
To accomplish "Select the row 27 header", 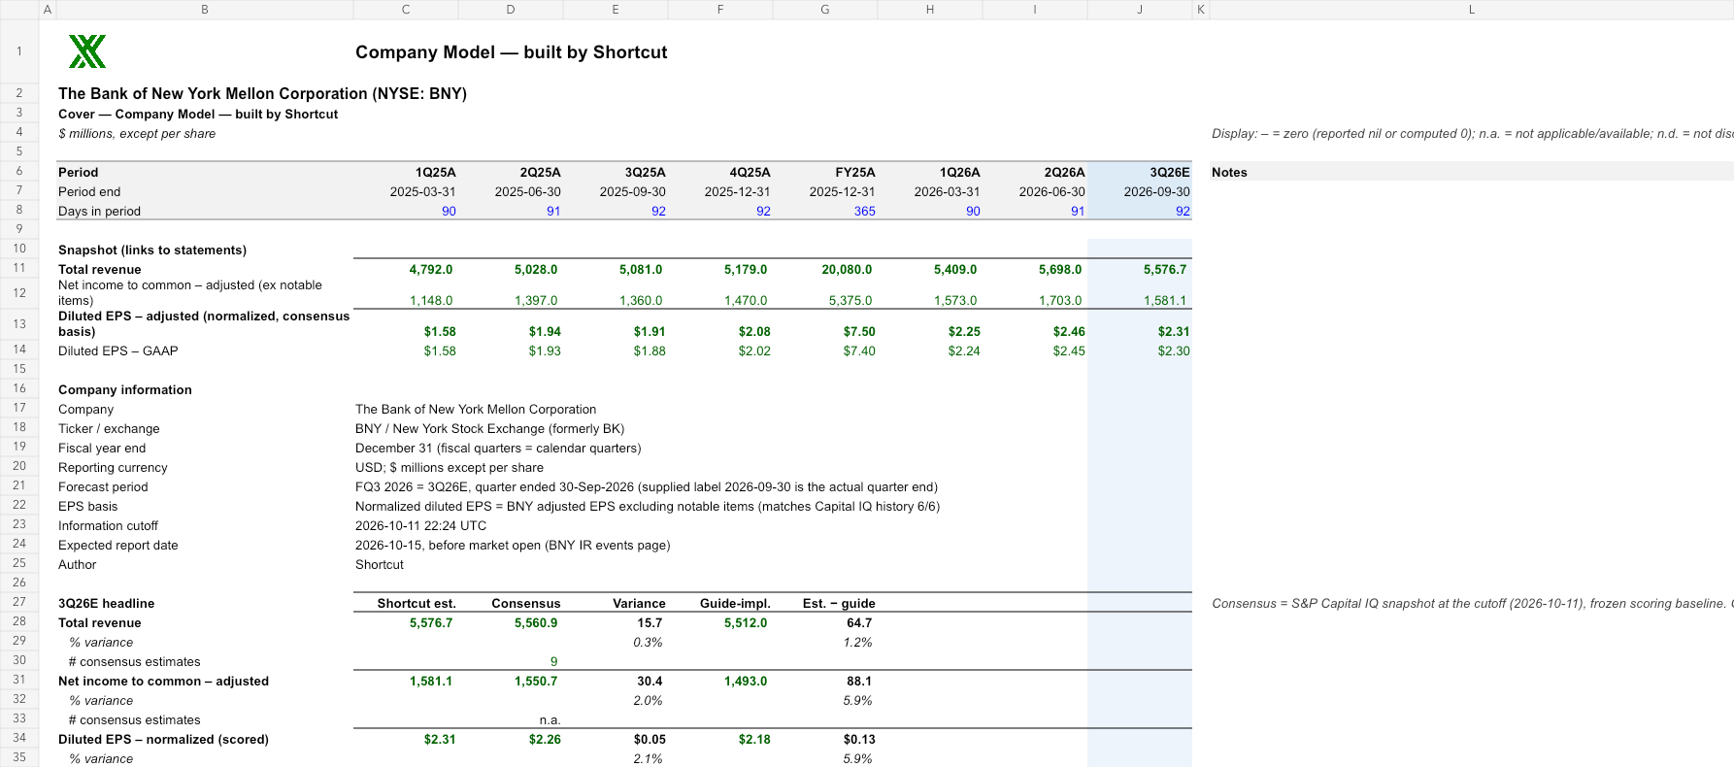I will [19, 602].
